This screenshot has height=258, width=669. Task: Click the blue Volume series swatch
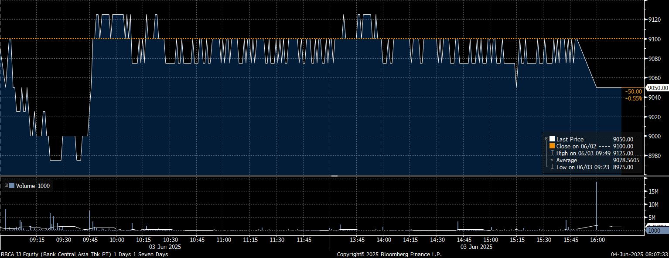pos(12,186)
